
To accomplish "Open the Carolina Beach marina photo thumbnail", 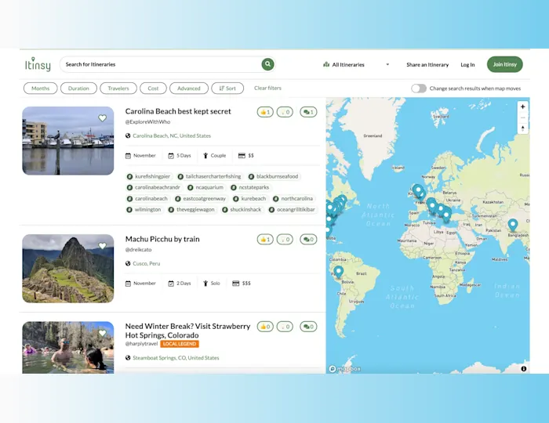I will (x=68, y=140).
